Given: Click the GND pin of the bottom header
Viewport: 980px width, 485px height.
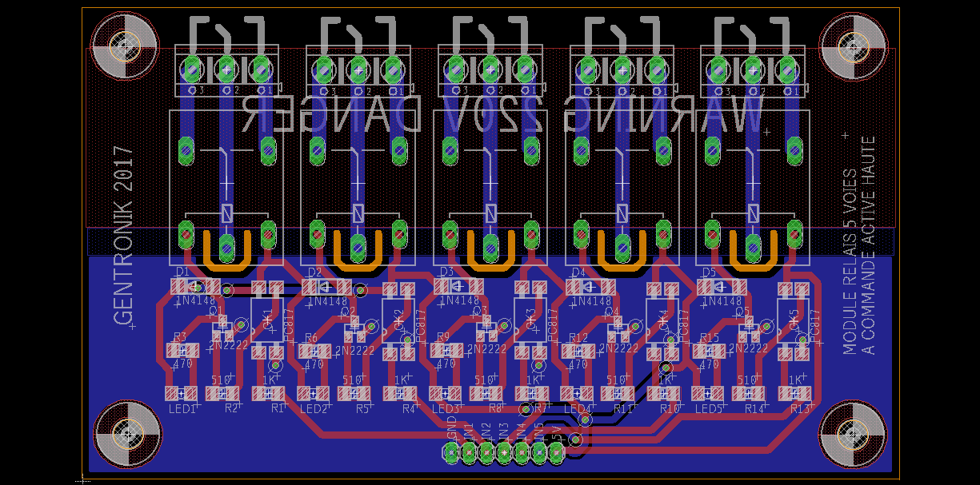Looking at the screenshot, I should [x=451, y=454].
